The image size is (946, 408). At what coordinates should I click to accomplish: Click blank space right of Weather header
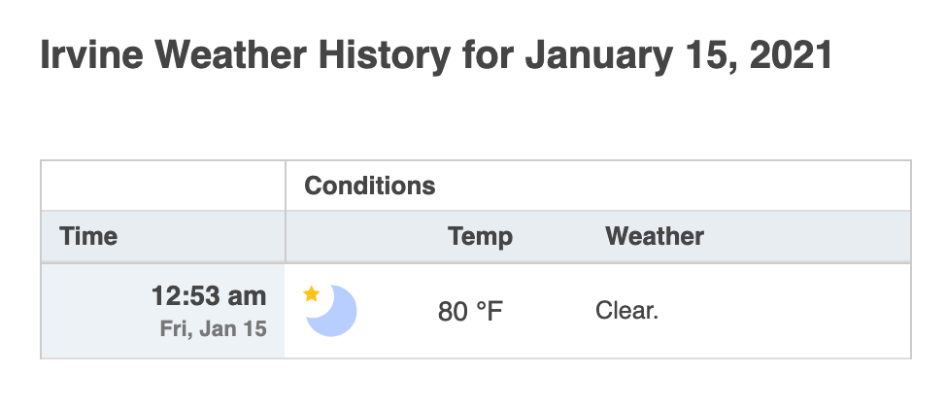tap(807, 236)
